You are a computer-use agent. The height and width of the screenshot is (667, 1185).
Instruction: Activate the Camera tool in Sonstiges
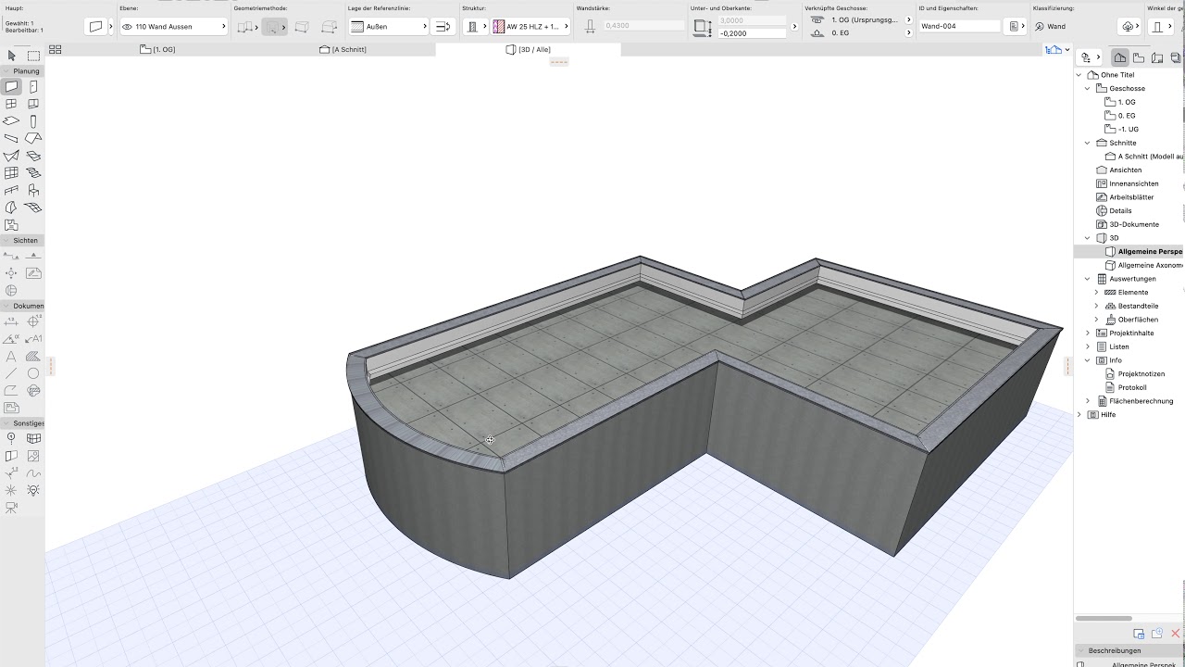[11, 508]
